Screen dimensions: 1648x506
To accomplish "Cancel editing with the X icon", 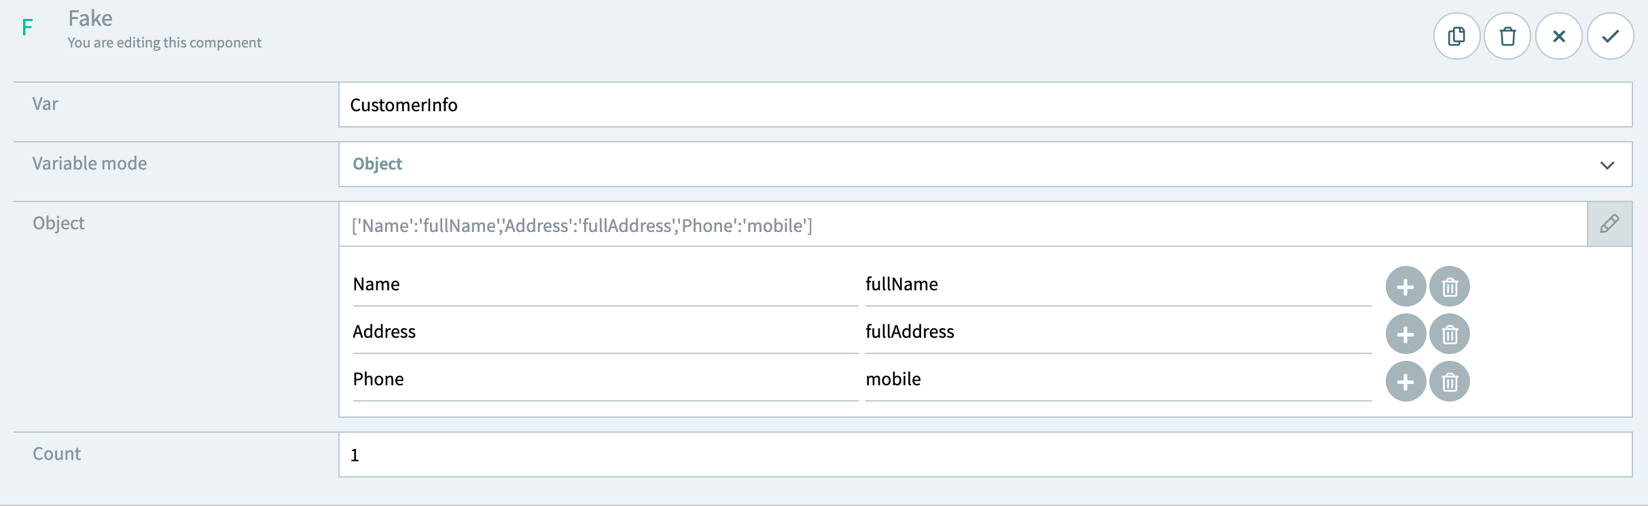I will (x=1559, y=36).
